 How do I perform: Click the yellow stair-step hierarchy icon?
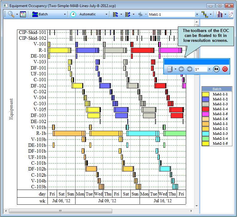pyautogui.click(x=205, y=14)
